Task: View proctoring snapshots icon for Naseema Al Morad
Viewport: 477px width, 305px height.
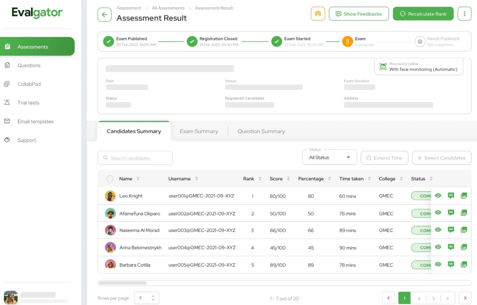Action: point(464,230)
